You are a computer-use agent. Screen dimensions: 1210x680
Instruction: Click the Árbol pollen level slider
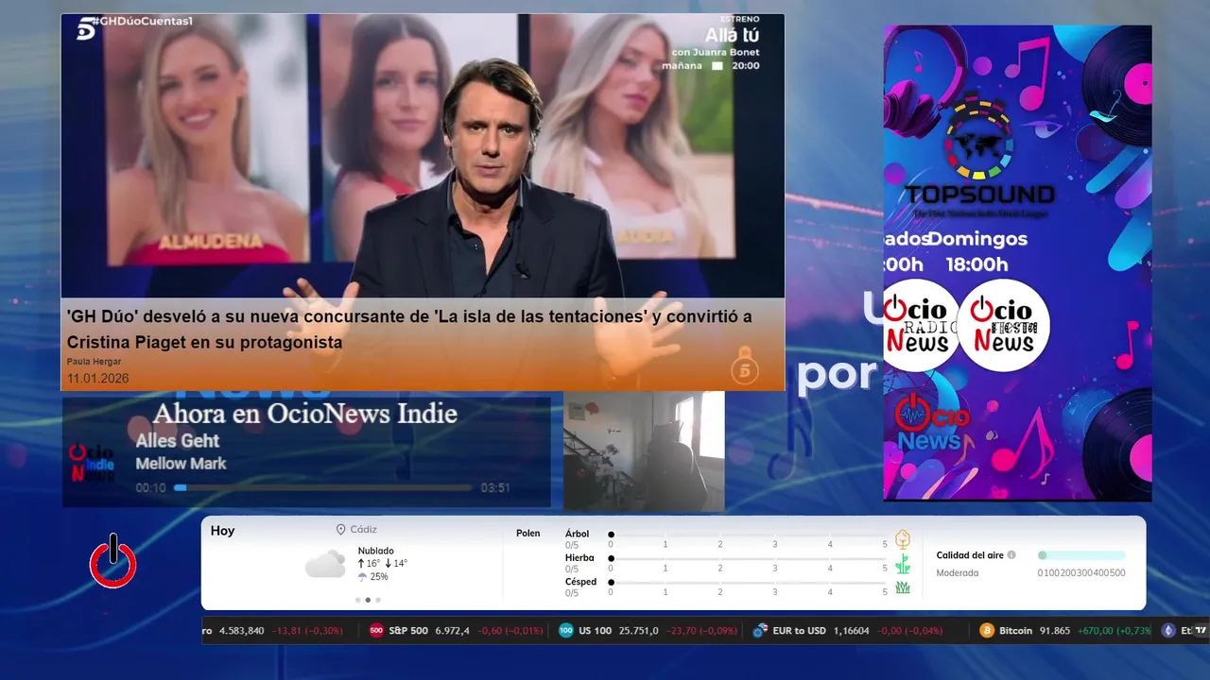(748, 535)
